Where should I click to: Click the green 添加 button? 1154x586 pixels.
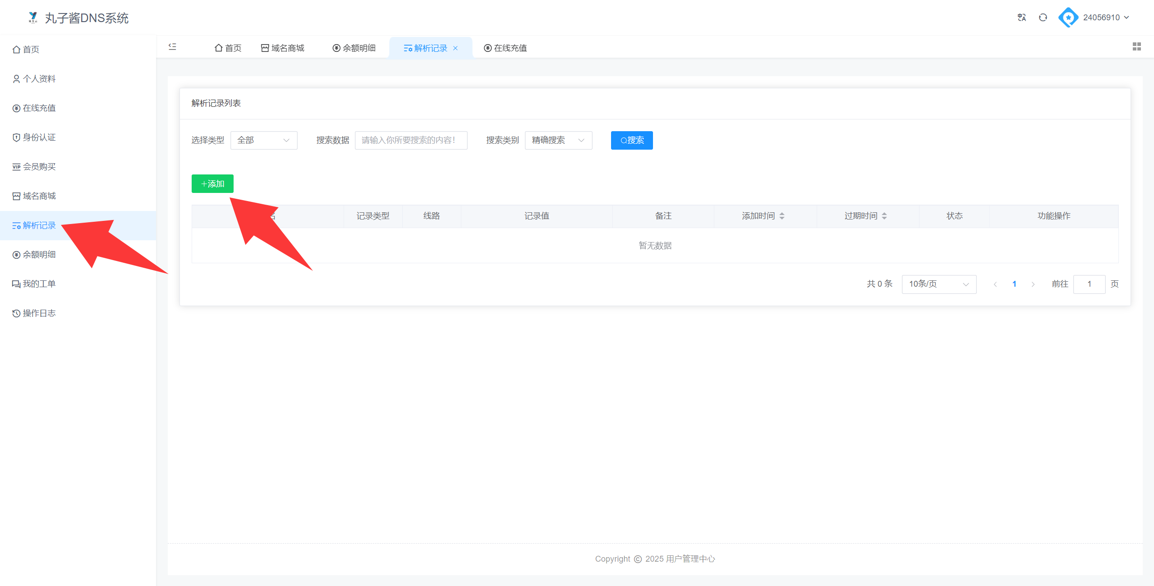(212, 183)
